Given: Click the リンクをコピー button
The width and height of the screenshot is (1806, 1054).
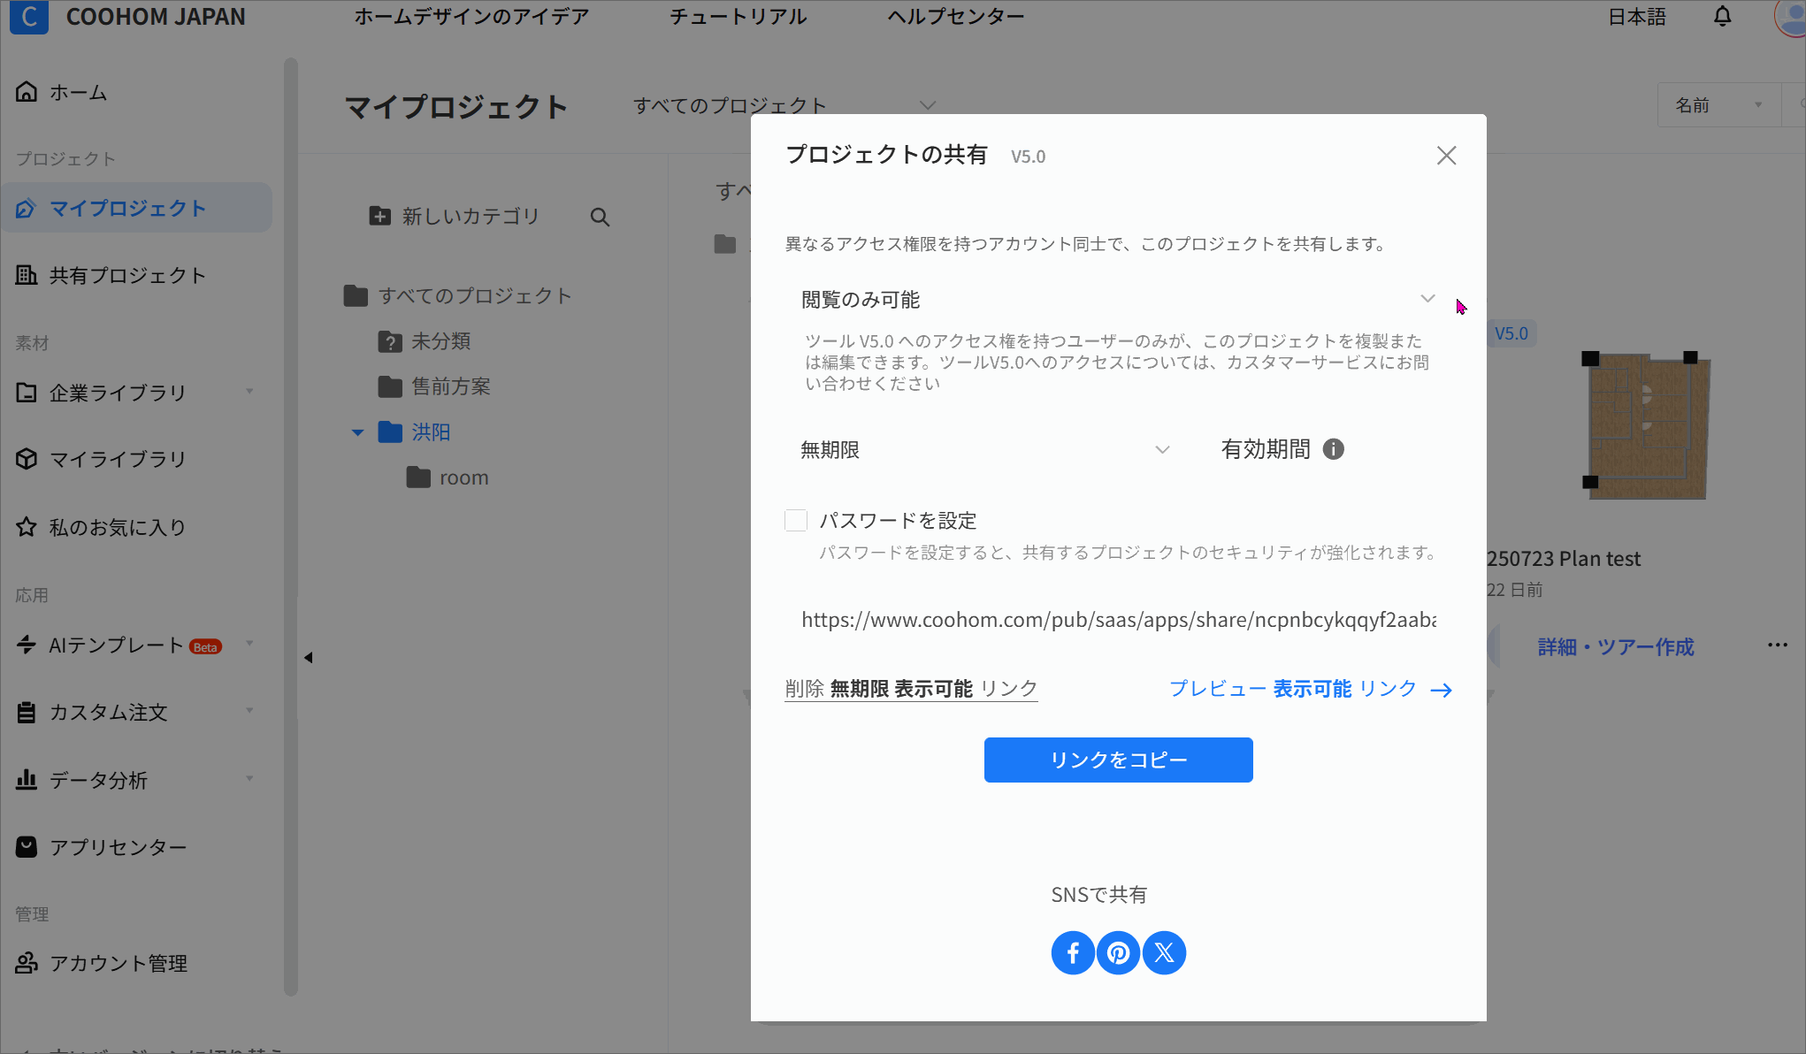Looking at the screenshot, I should click(1118, 760).
